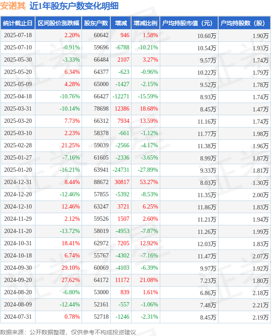271x336 pixels.
Task: Click the 增减 column header
Action: click(121, 23)
